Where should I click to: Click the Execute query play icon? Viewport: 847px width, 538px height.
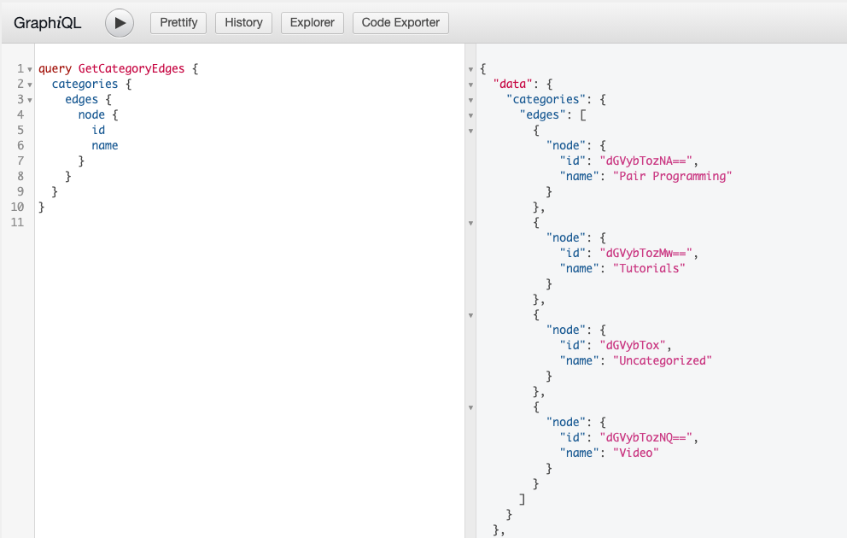(119, 23)
